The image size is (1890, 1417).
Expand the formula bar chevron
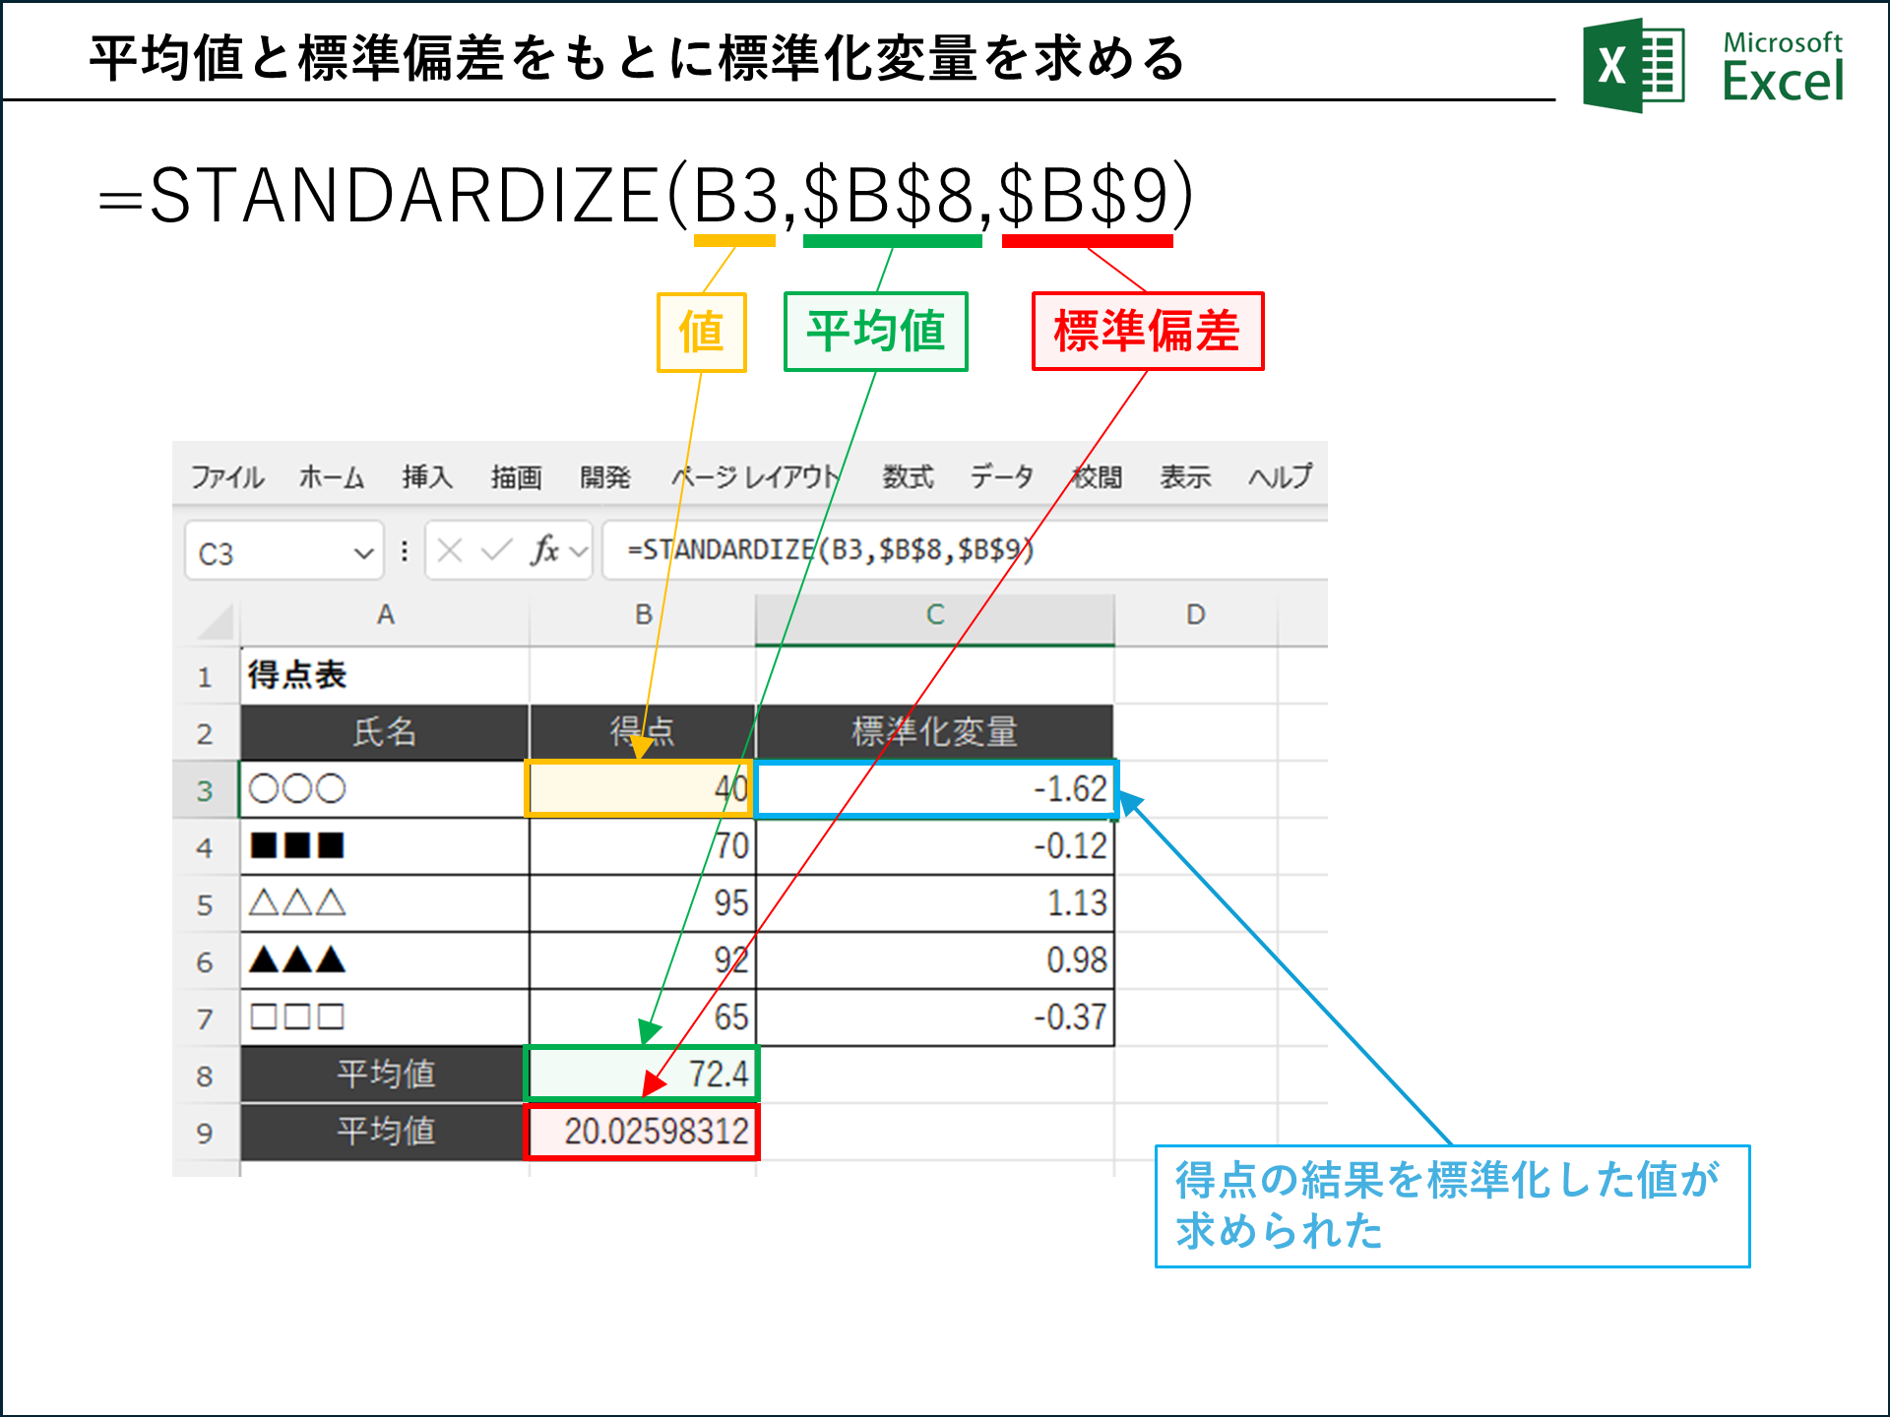[x=577, y=550]
